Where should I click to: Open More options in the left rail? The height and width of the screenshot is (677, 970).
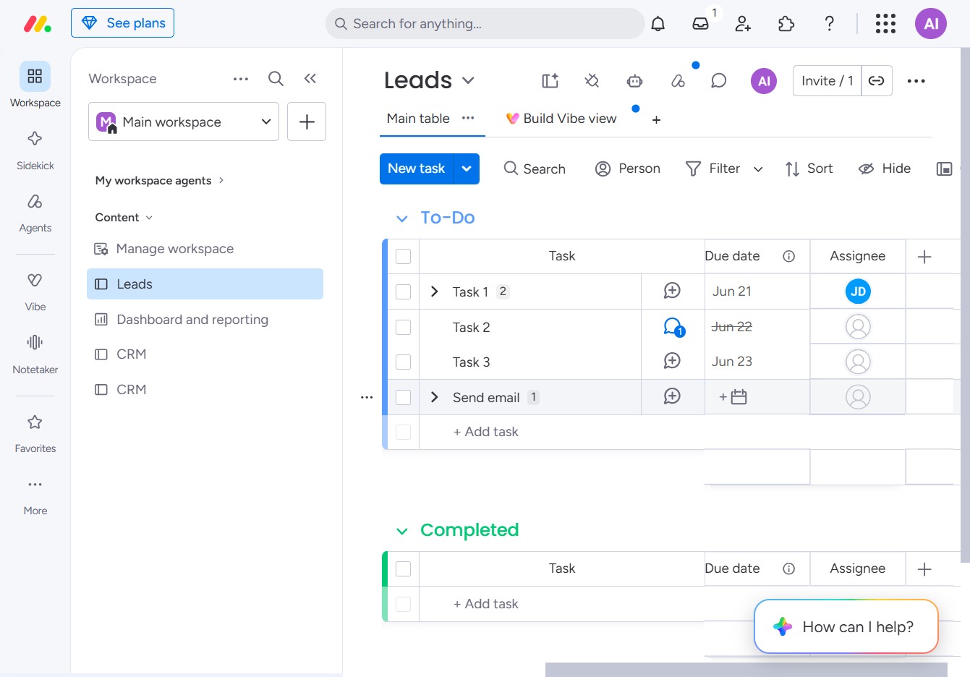(x=35, y=495)
